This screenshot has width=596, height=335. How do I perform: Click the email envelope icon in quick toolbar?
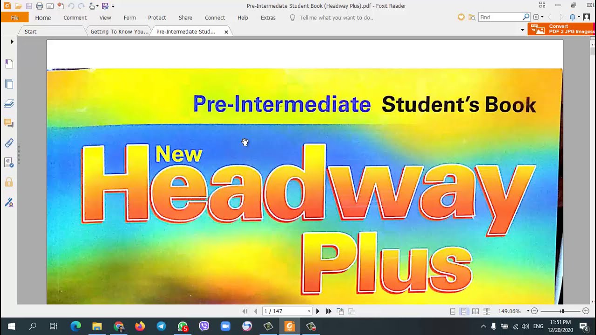tap(50, 6)
